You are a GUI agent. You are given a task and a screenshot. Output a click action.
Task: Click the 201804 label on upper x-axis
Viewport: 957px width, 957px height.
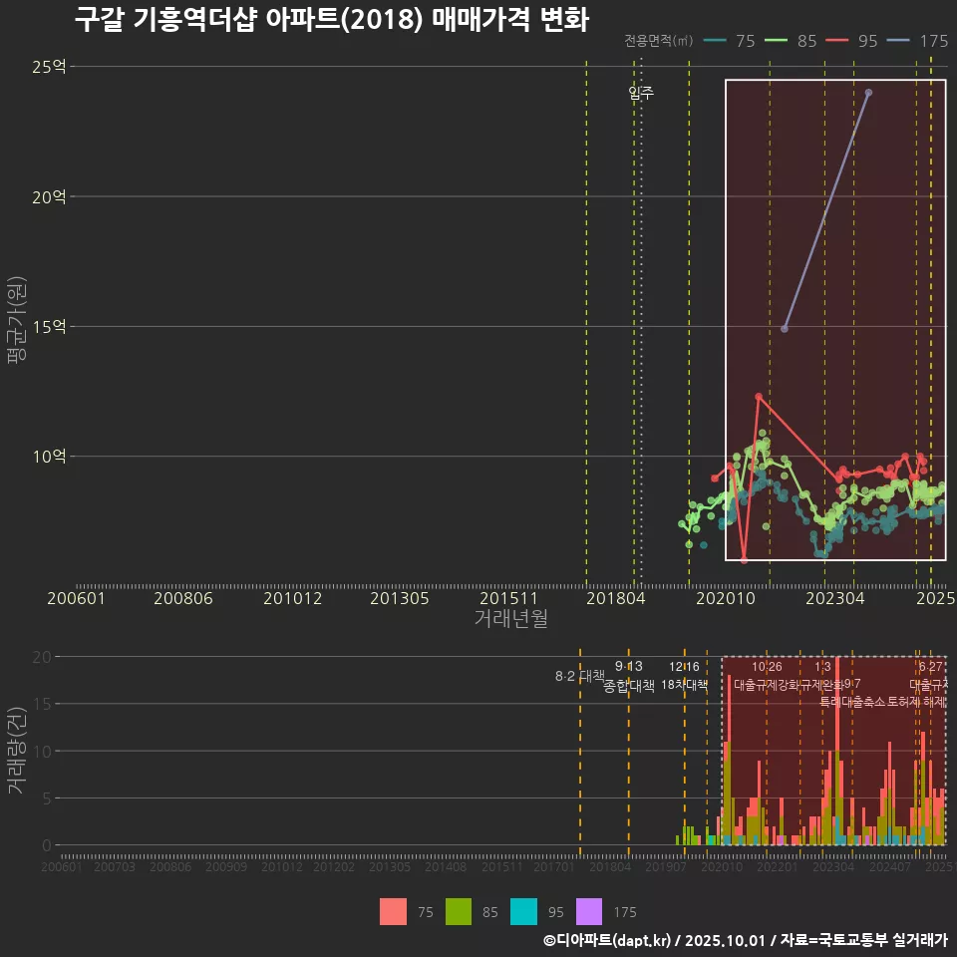(x=611, y=598)
